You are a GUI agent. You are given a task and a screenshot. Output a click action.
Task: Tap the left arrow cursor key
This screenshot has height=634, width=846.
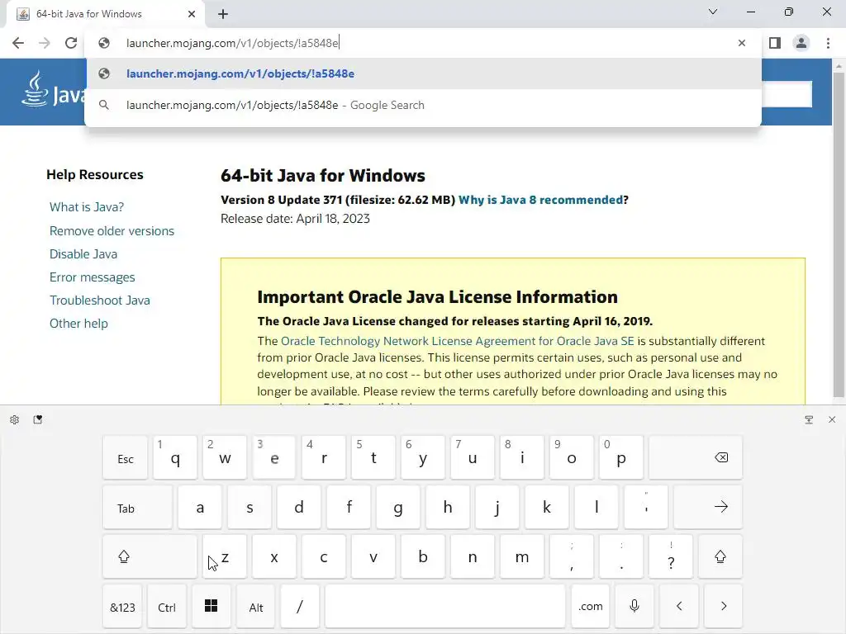click(x=679, y=606)
